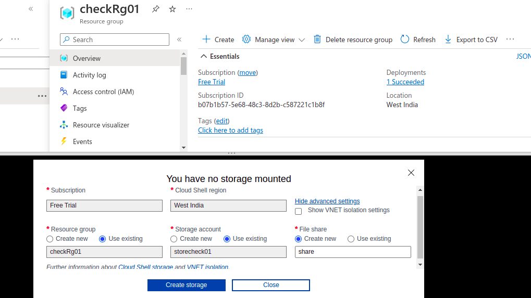Image resolution: width=531 pixels, height=298 pixels.
Task: Select Use existing for Storage account
Action: click(x=227, y=239)
